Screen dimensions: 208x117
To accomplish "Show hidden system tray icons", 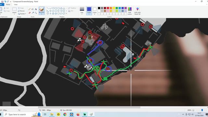I will (183, 114).
